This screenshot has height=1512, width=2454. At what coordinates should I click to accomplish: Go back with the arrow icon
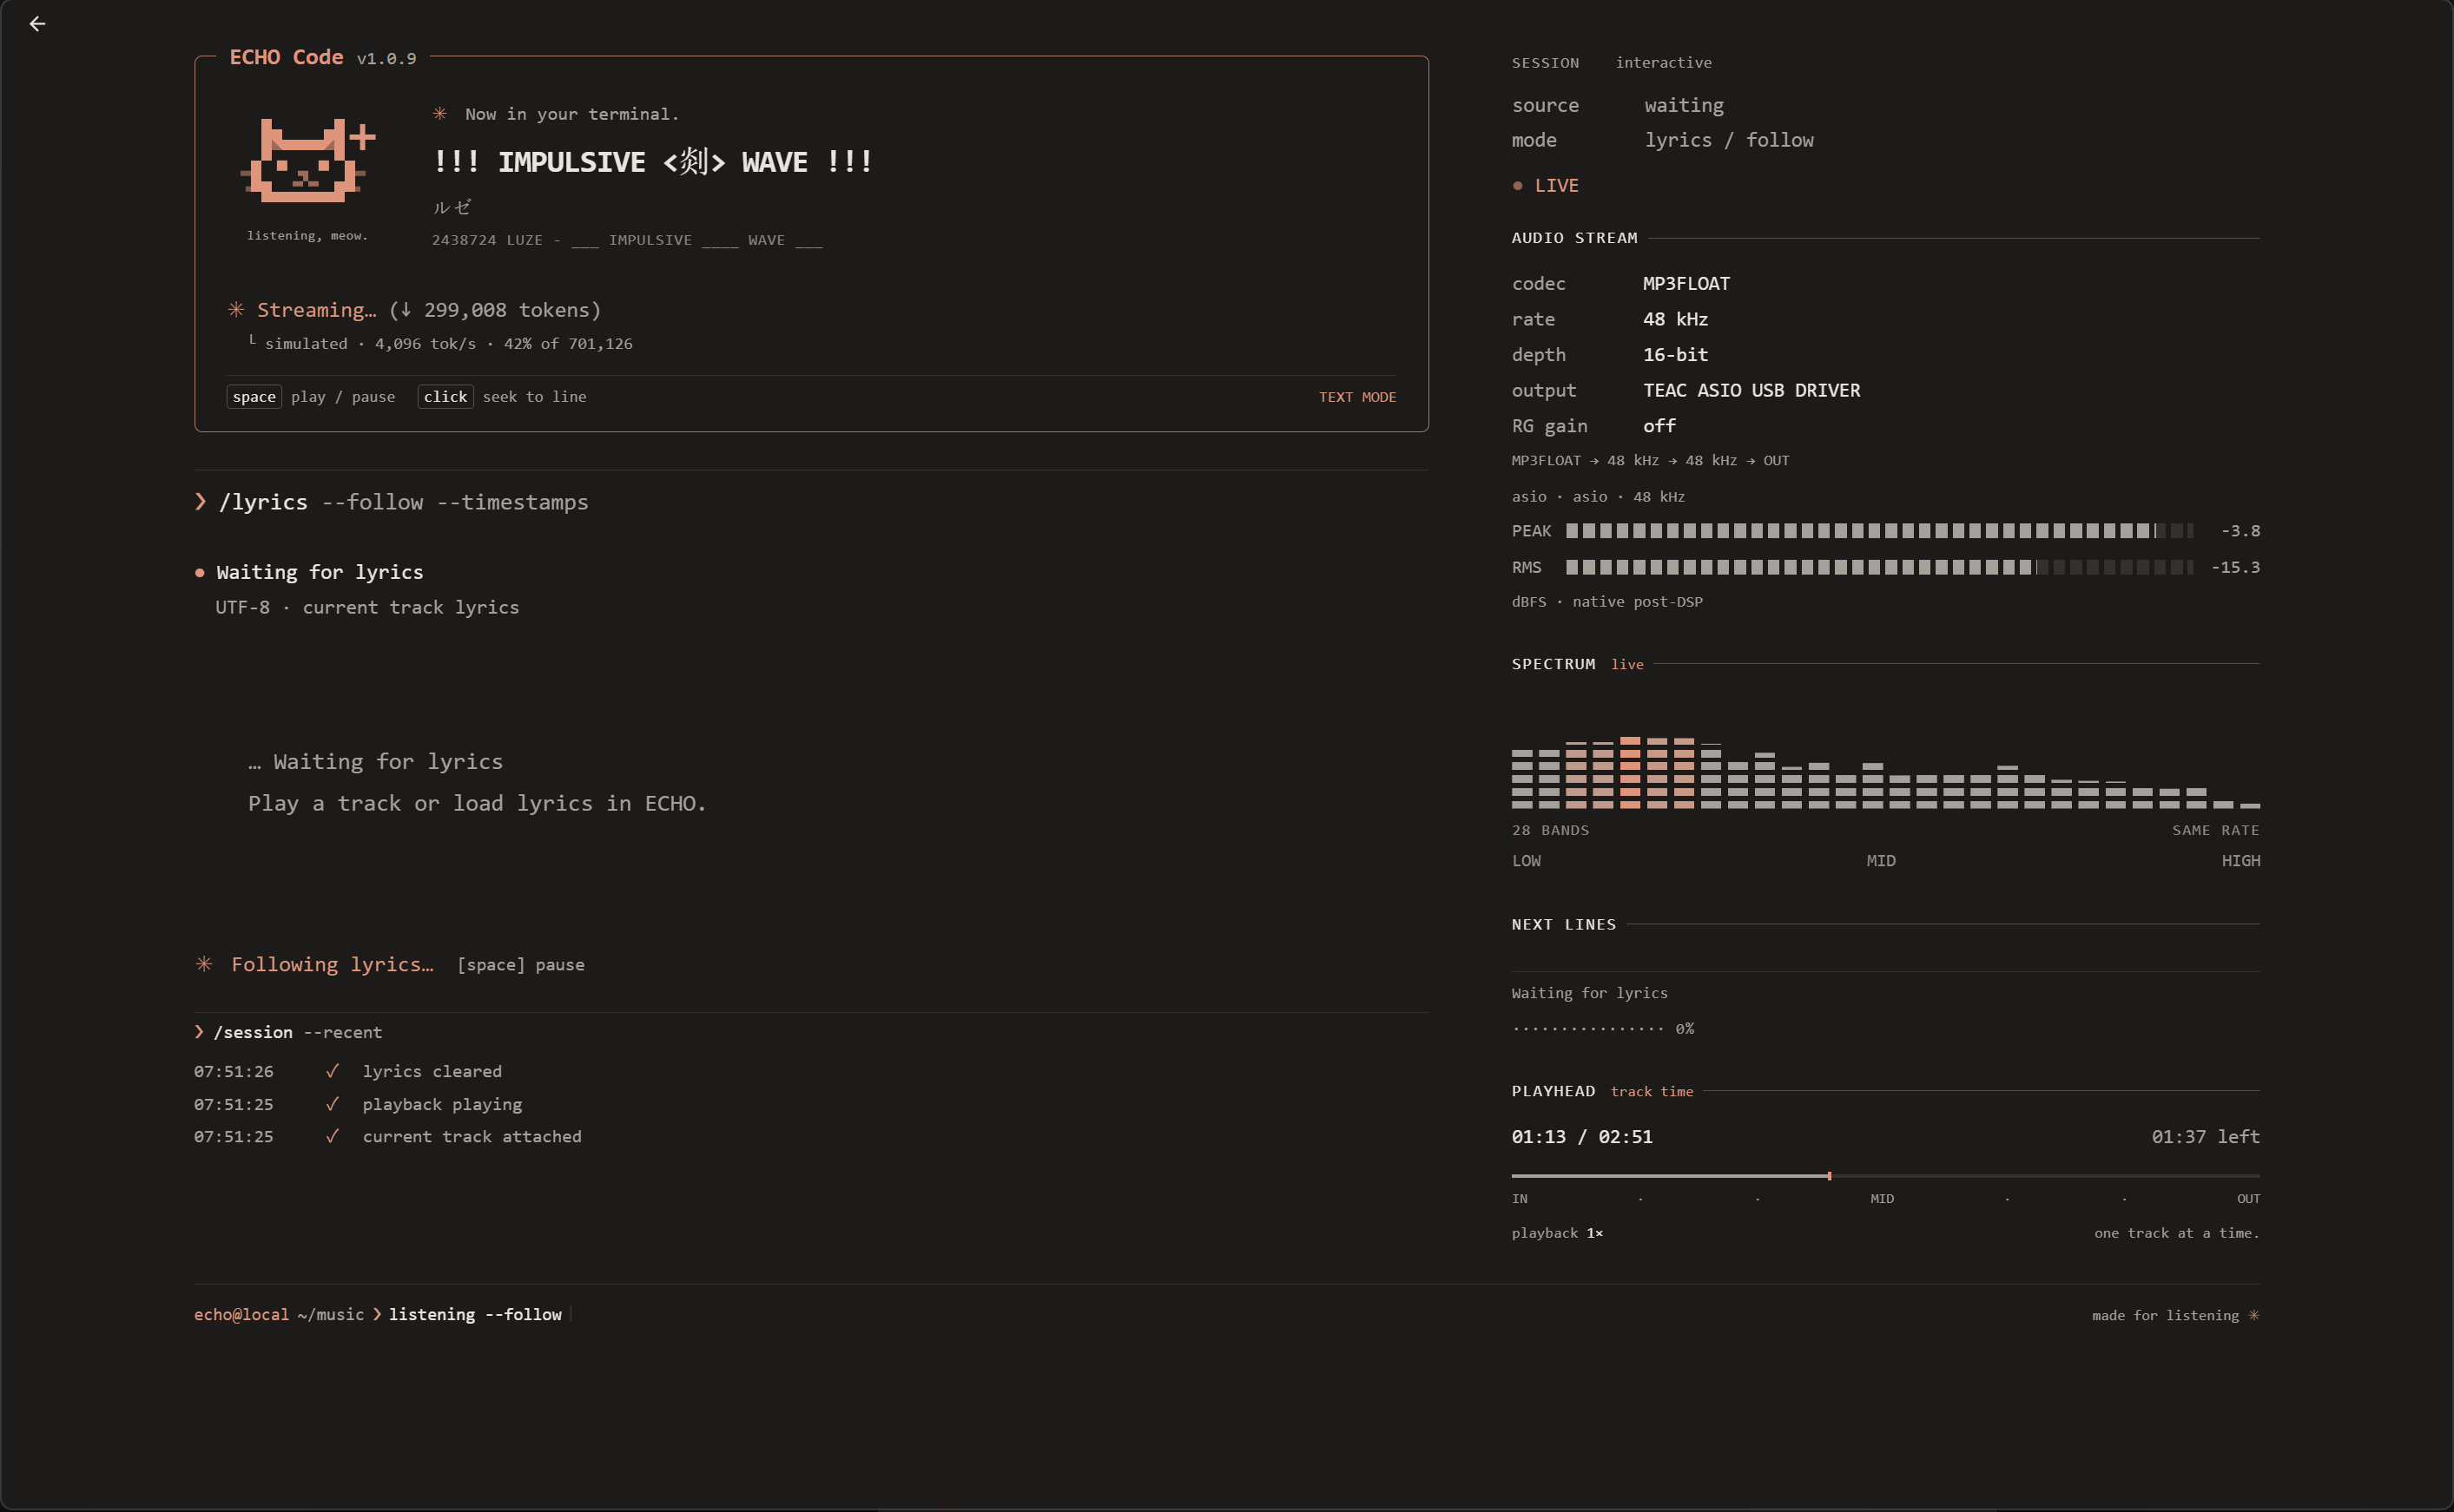click(37, 23)
